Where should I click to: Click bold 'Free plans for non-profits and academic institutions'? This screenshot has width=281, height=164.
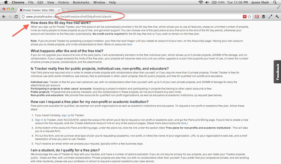[x=198, y=128]
